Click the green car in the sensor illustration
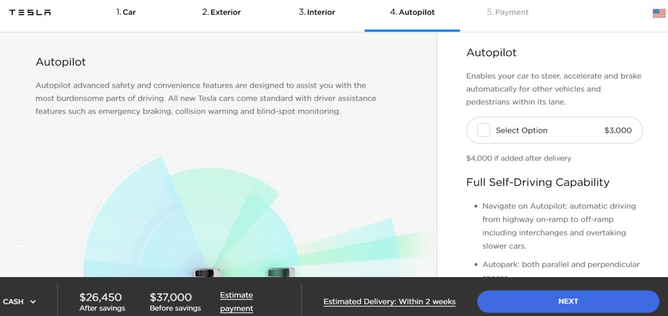 coord(281,272)
